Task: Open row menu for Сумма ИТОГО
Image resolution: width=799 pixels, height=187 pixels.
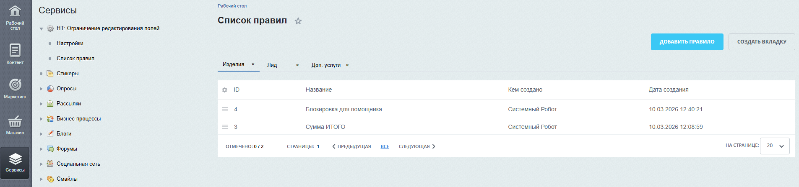Action: (x=225, y=127)
